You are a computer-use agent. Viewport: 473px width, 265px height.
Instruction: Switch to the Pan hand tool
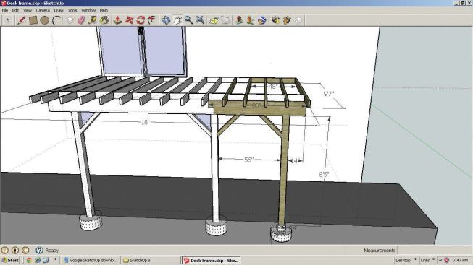coord(177,20)
